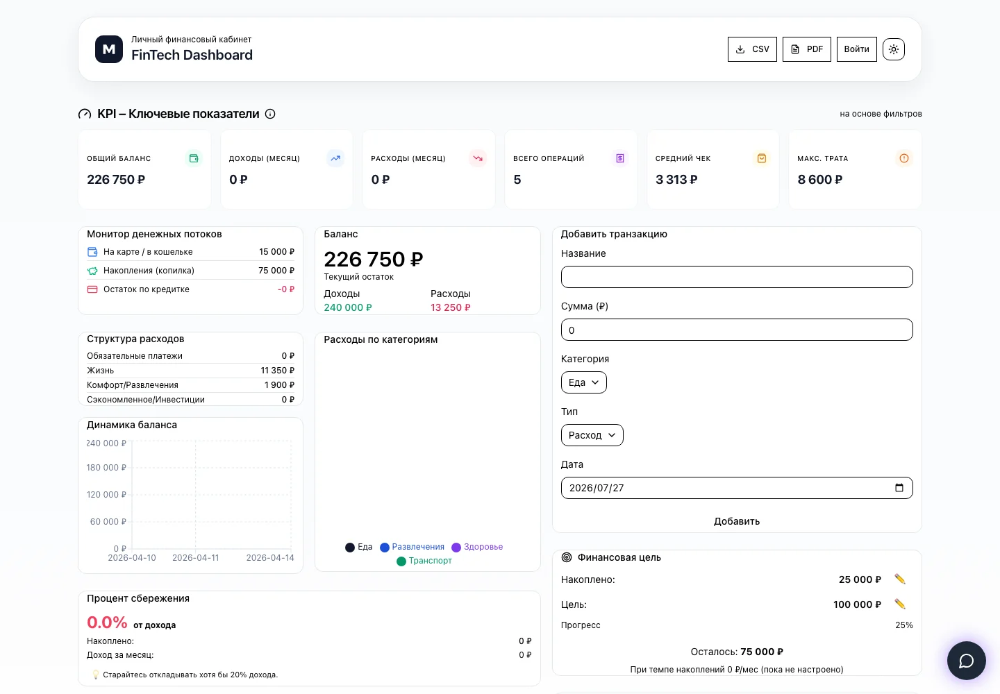Select the Комфорт/Развлечения expense row
The width and height of the screenshot is (1000, 694).
191,385
